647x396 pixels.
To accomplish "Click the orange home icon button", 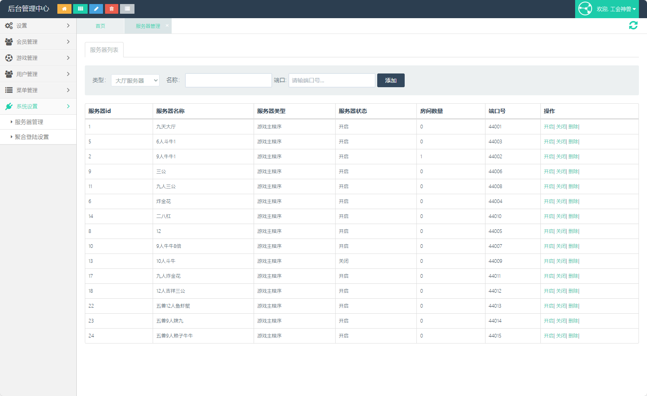I will (x=64, y=9).
